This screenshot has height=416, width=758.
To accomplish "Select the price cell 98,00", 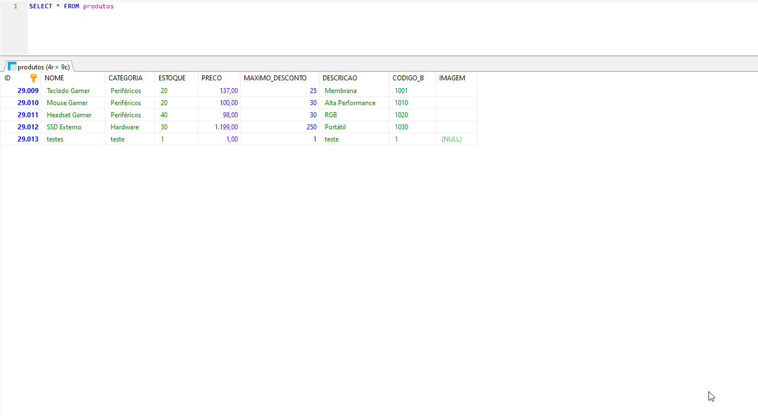I will click(x=219, y=115).
